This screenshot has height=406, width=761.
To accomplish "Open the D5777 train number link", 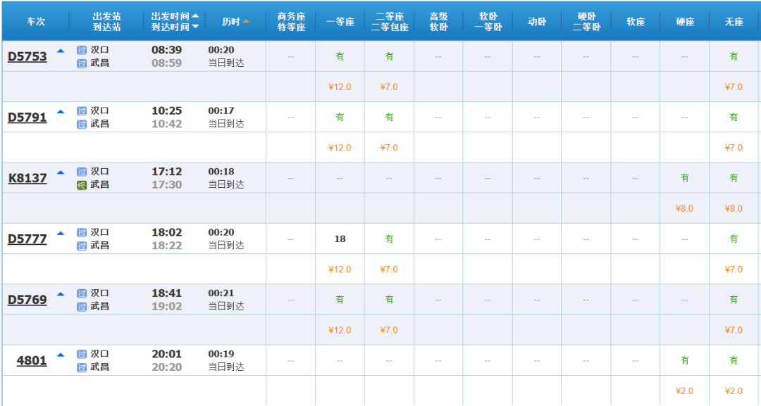I will tap(27, 239).
